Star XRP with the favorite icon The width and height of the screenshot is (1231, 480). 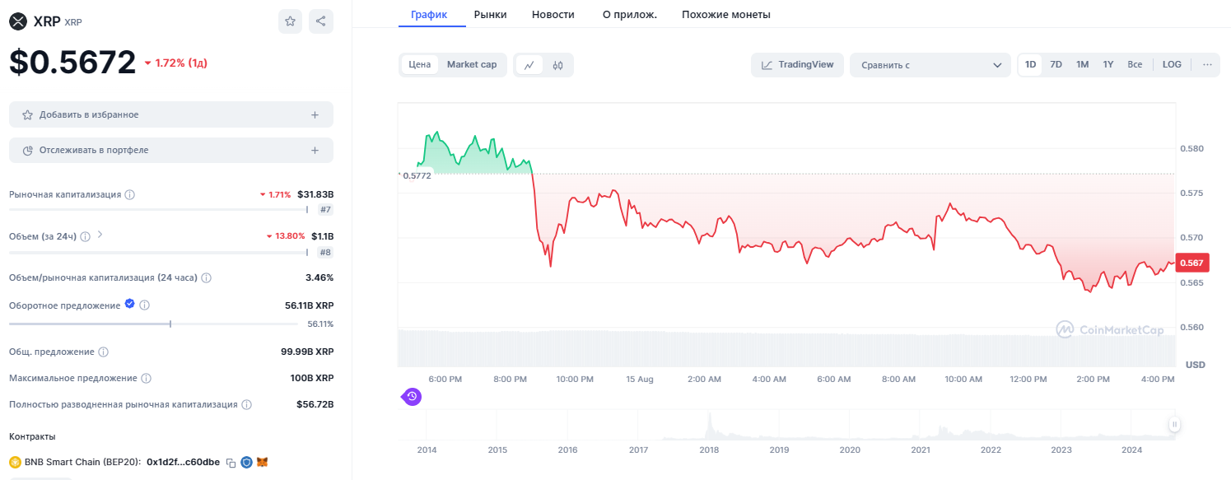pyautogui.click(x=290, y=22)
